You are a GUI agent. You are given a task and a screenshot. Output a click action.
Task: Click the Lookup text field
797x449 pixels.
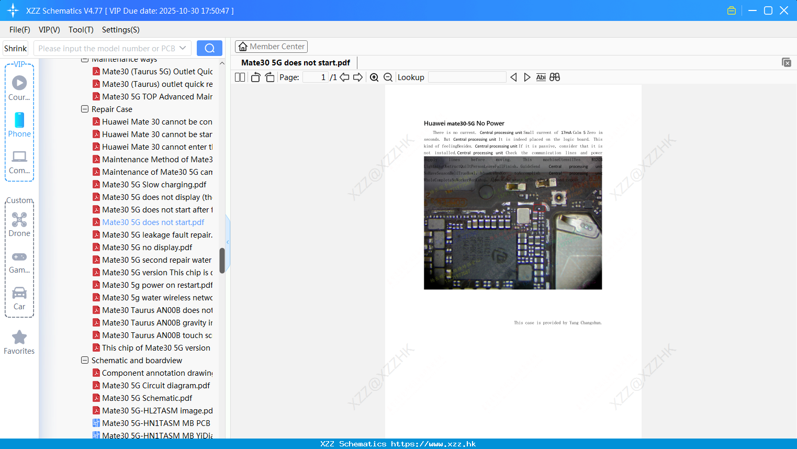click(x=467, y=77)
